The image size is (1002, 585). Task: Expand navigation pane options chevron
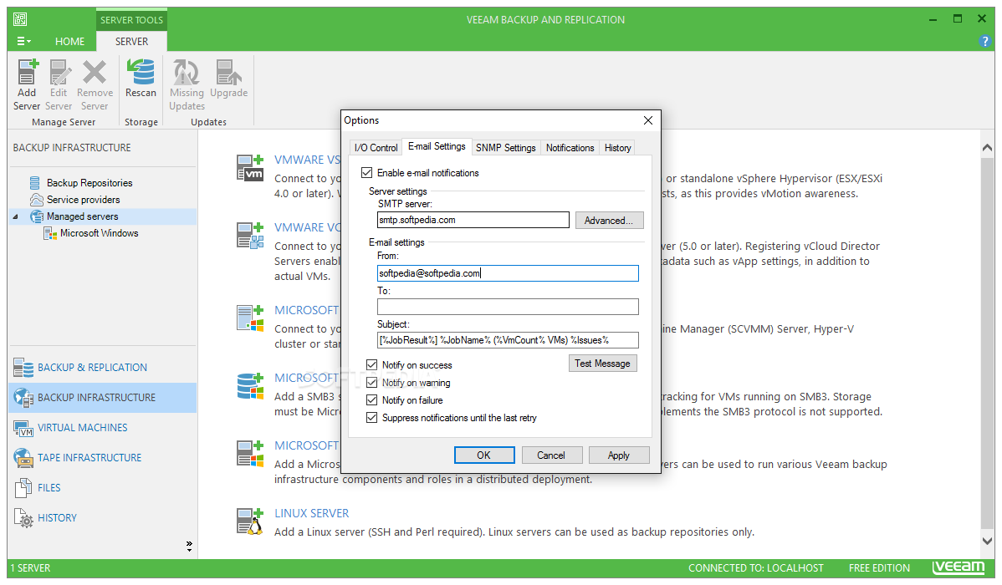(x=189, y=546)
